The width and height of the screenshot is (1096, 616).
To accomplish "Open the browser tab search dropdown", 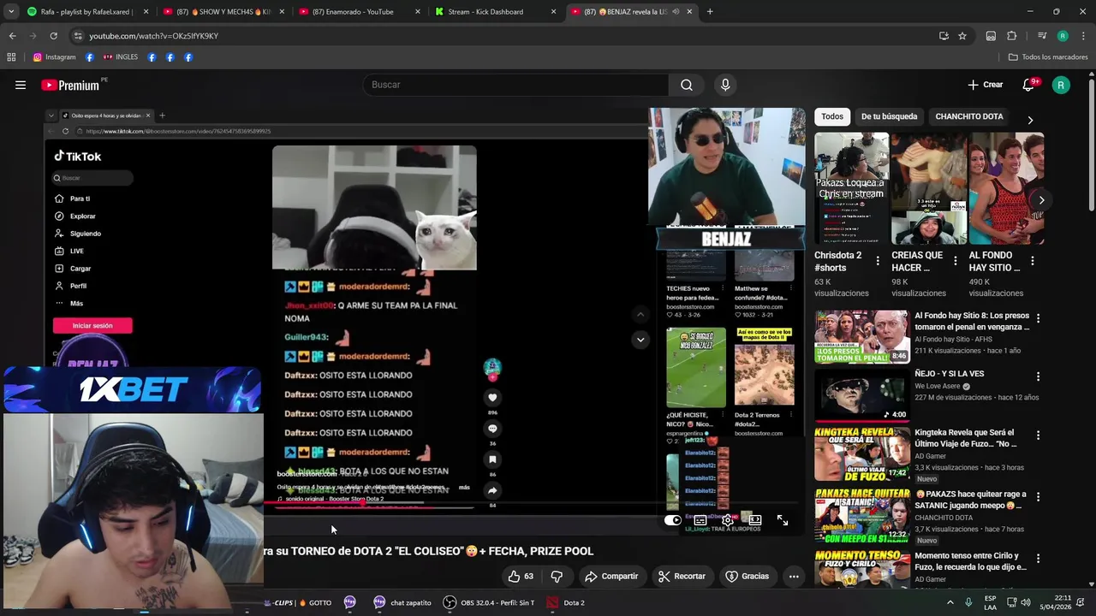I will point(11,12).
